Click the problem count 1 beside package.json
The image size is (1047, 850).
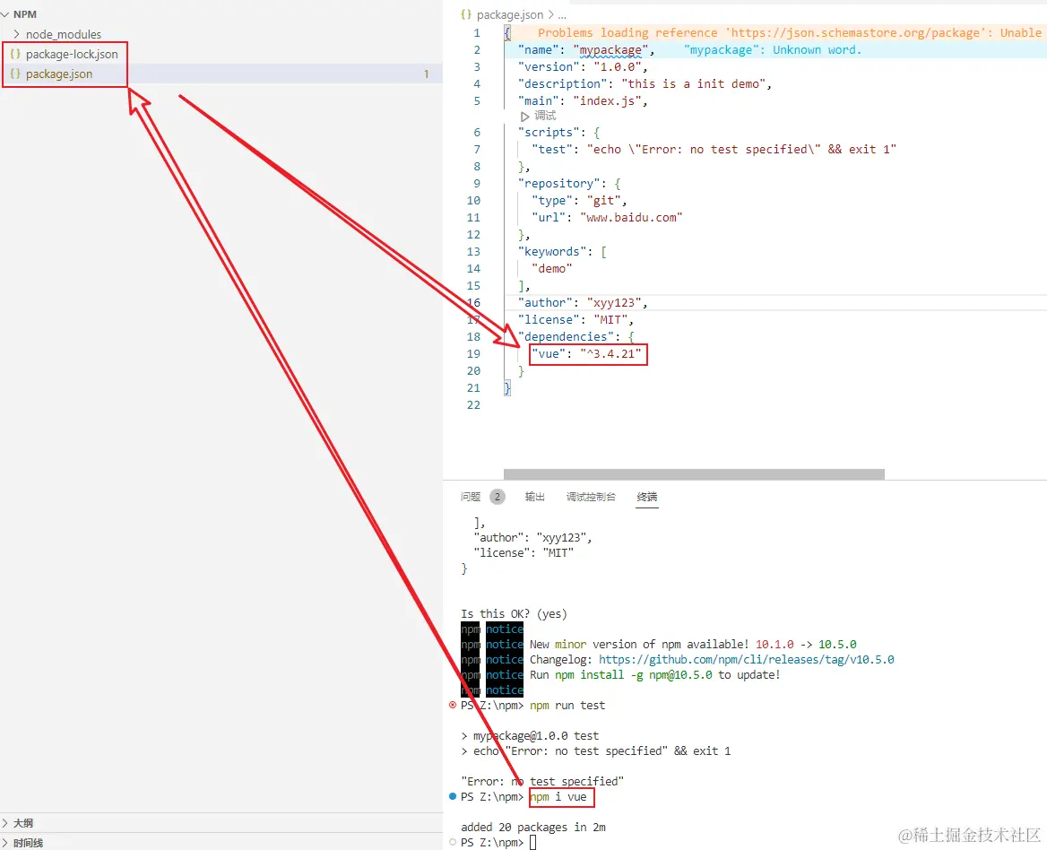pos(426,74)
